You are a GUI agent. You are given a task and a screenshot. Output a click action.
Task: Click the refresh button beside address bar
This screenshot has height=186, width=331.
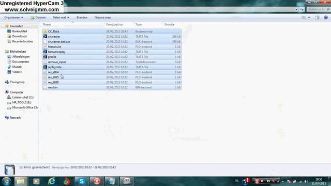click(302, 9)
